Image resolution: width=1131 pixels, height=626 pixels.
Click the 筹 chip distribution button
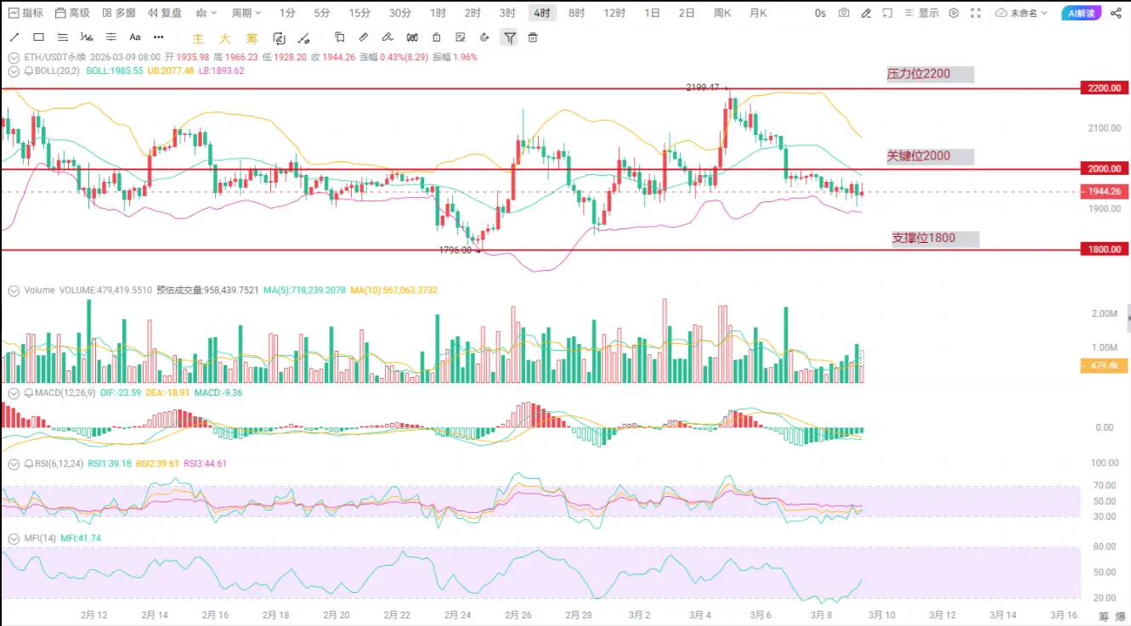[252, 38]
